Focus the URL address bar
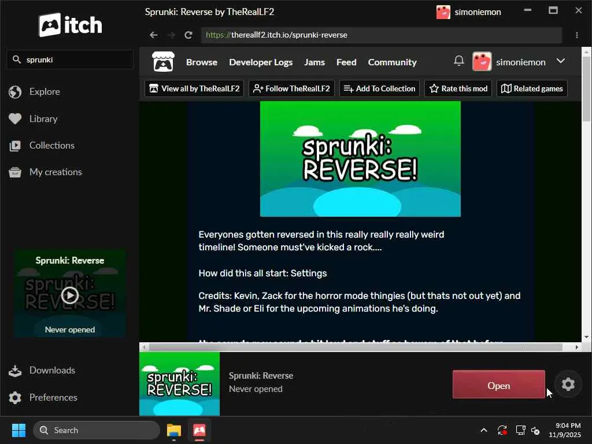The height and width of the screenshot is (444, 592). 382,35
